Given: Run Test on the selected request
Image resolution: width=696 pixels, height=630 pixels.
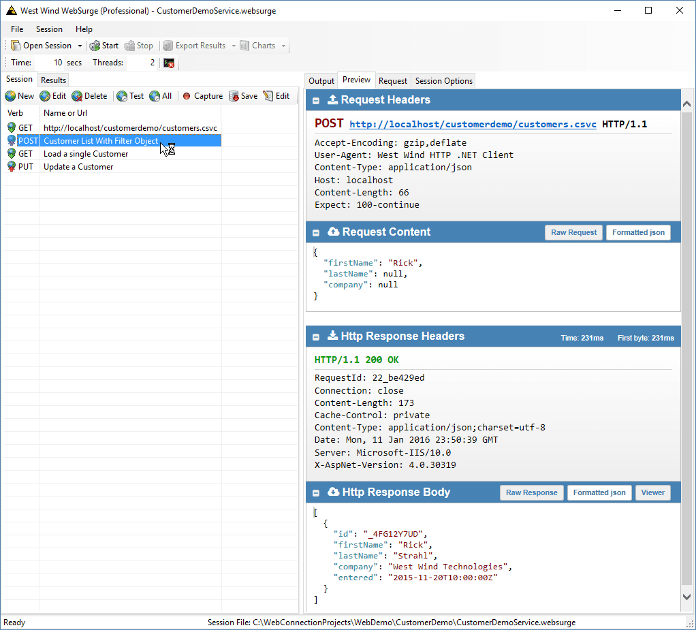Looking at the screenshot, I should [122, 96].
